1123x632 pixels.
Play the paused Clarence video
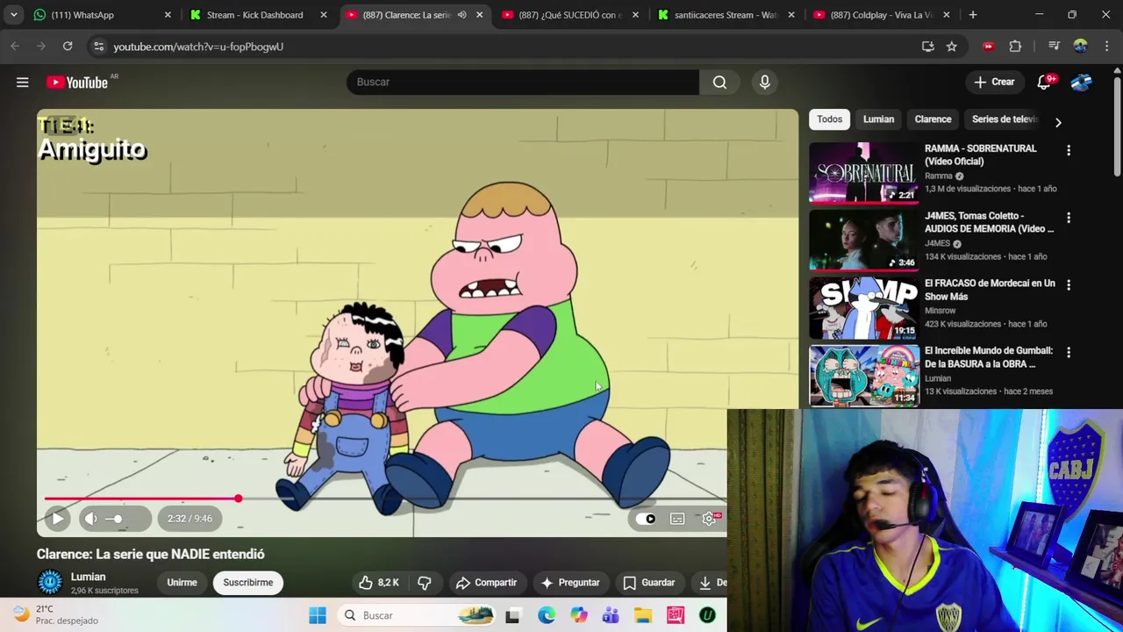pos(57,518)
